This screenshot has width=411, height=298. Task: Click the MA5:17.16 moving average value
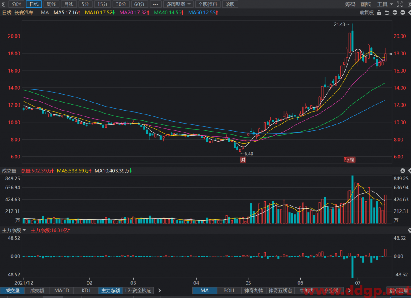pyautogui.click(x=67, y=12)
